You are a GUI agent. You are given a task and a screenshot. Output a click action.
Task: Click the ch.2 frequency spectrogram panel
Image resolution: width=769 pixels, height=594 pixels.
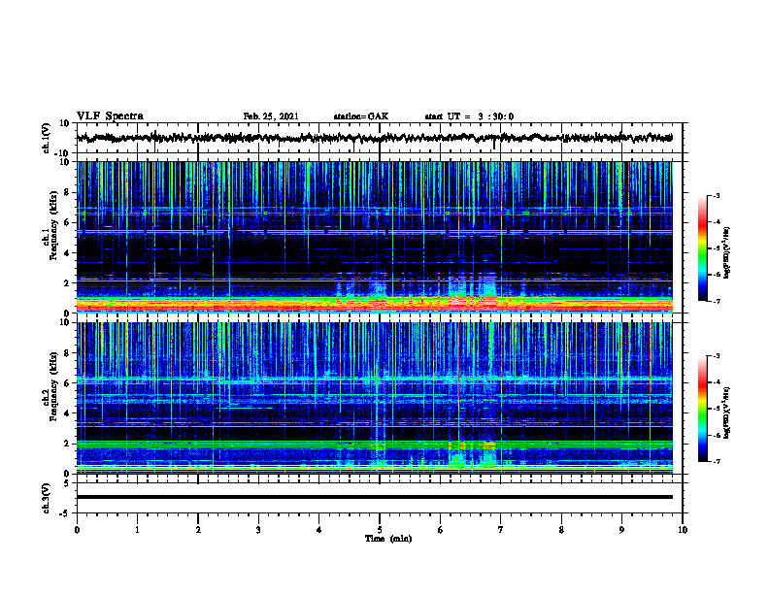click(x=375, y=398)
